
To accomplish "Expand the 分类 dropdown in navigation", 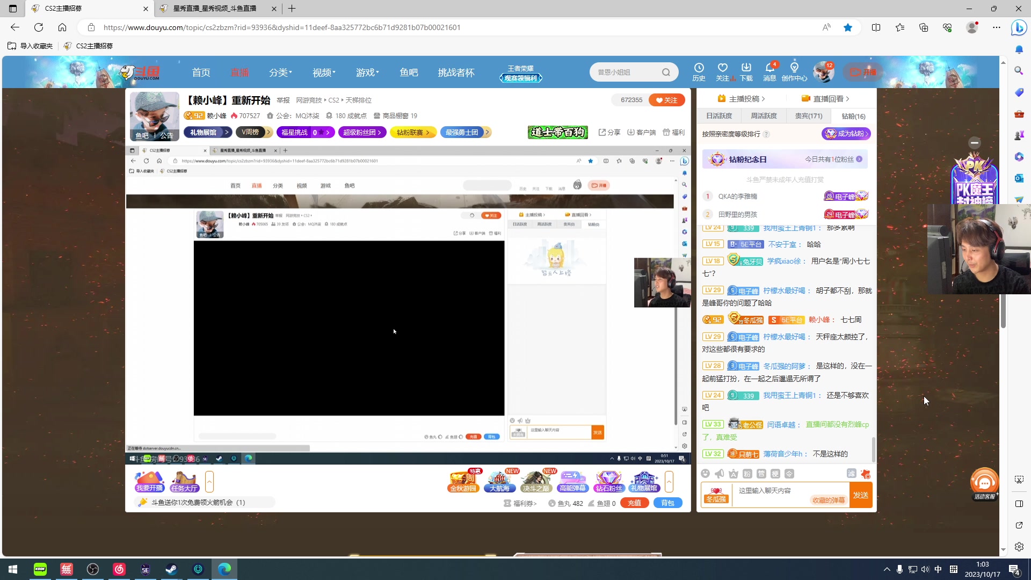I will click(x=280, y=72).
